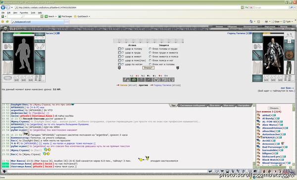
Task: Click private message icon beside AL-FOR-SO
Action: [258, 122]
